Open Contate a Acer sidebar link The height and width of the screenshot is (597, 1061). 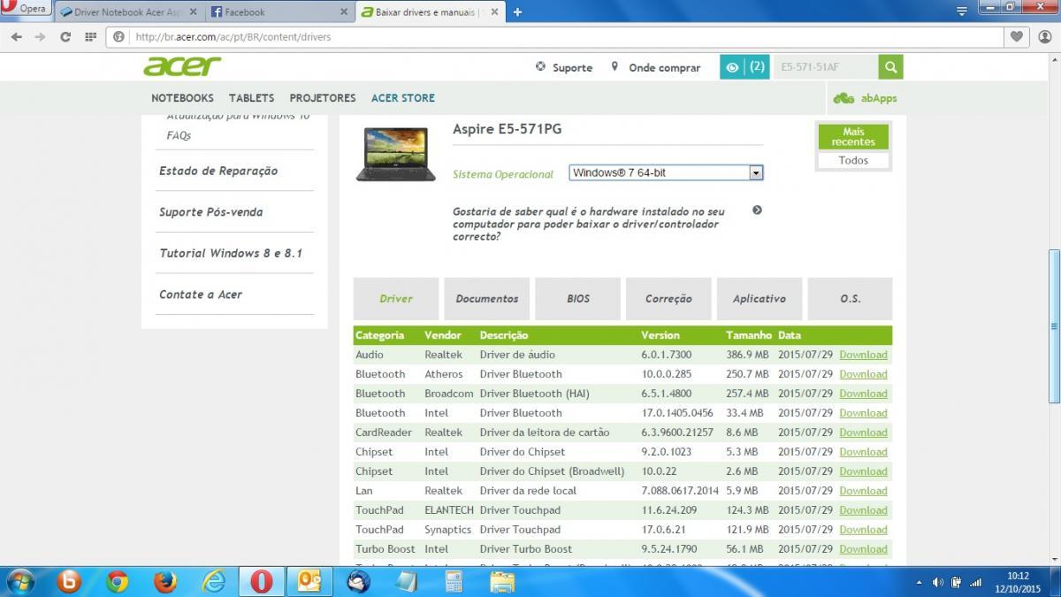(201, 295)
